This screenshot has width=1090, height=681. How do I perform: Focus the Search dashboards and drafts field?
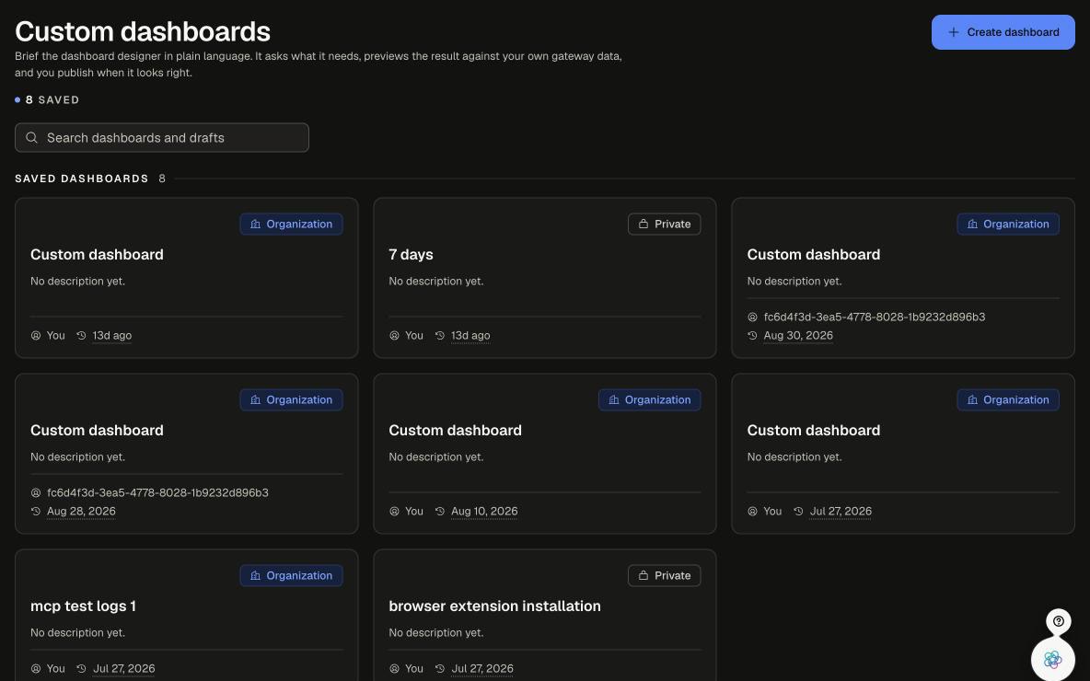pyautogui.click(x=161, y=138)
